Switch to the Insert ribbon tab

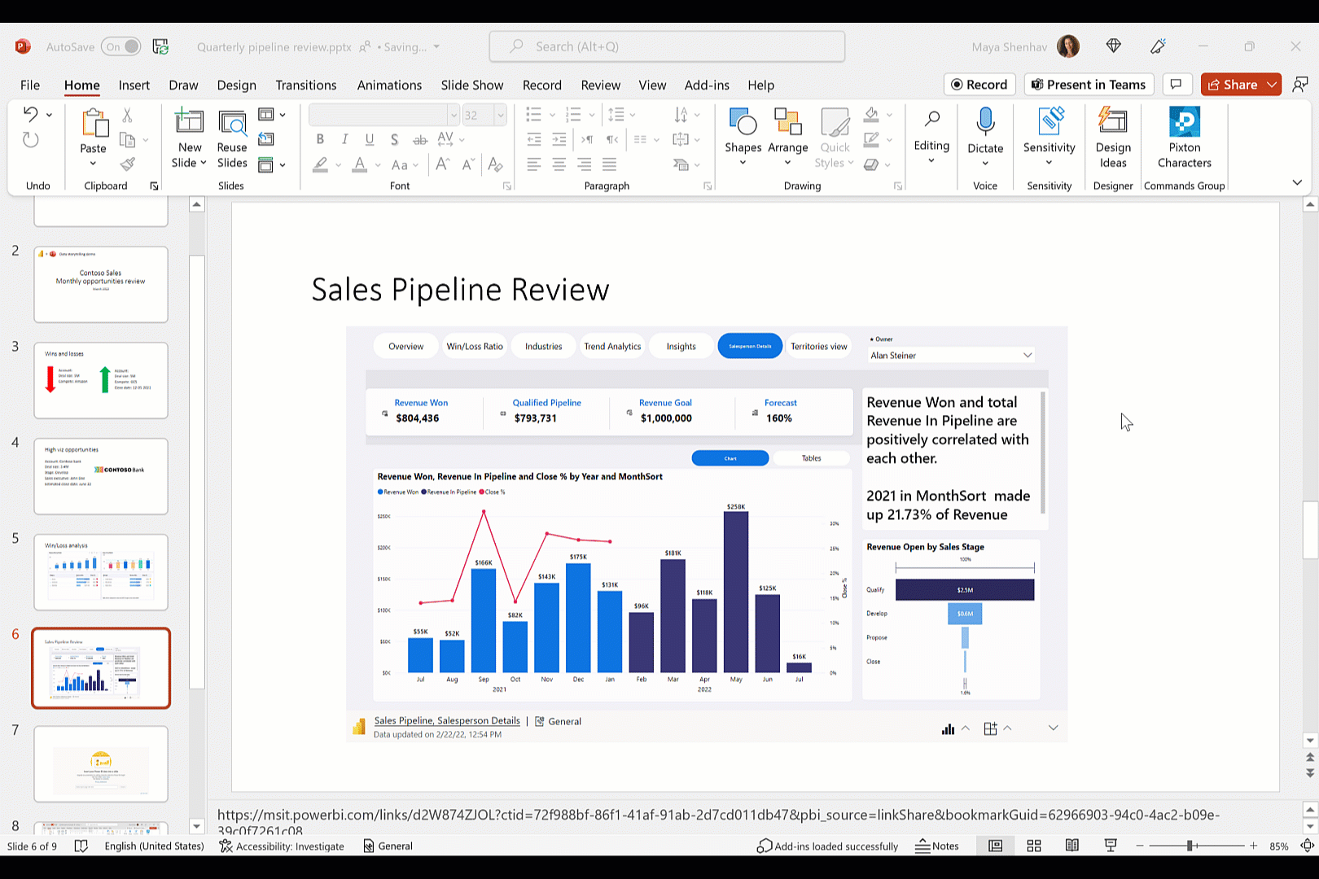click(134, 85)
